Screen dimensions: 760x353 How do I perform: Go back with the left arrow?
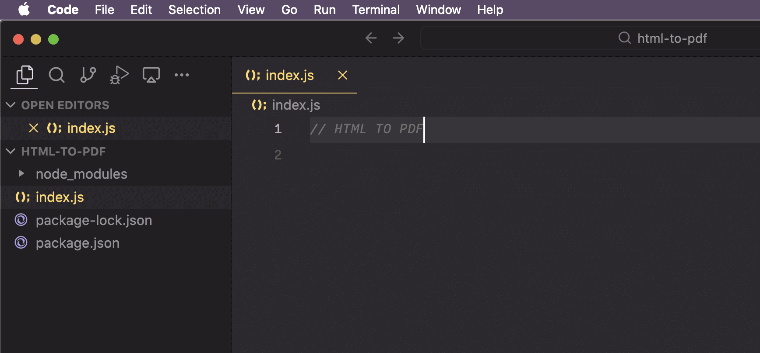[x=371, y=38]
